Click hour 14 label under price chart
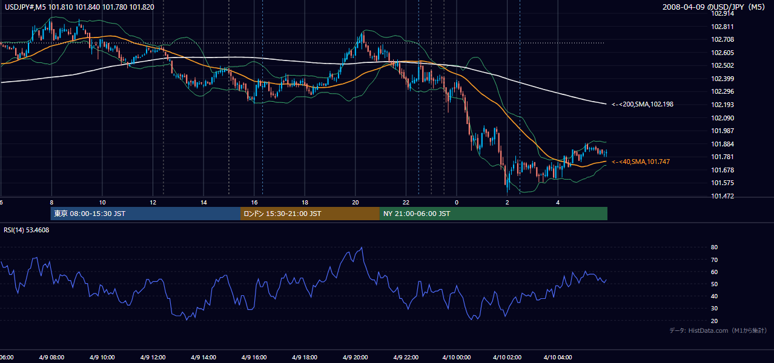 204,202
